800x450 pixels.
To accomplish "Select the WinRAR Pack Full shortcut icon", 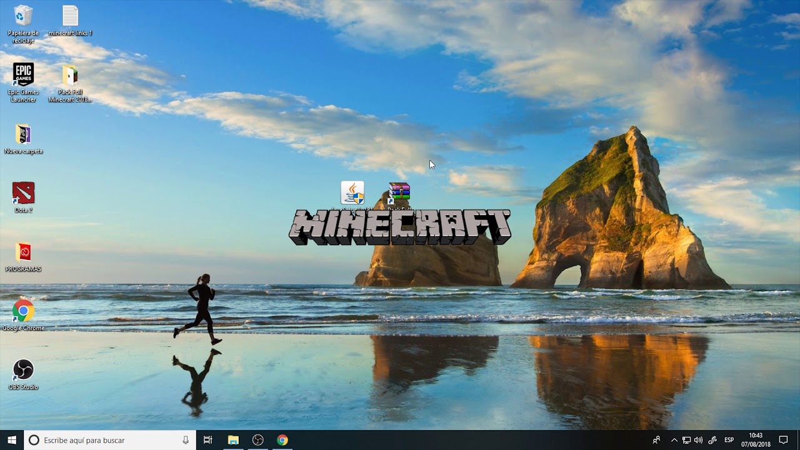I will [x=399, y=193].
